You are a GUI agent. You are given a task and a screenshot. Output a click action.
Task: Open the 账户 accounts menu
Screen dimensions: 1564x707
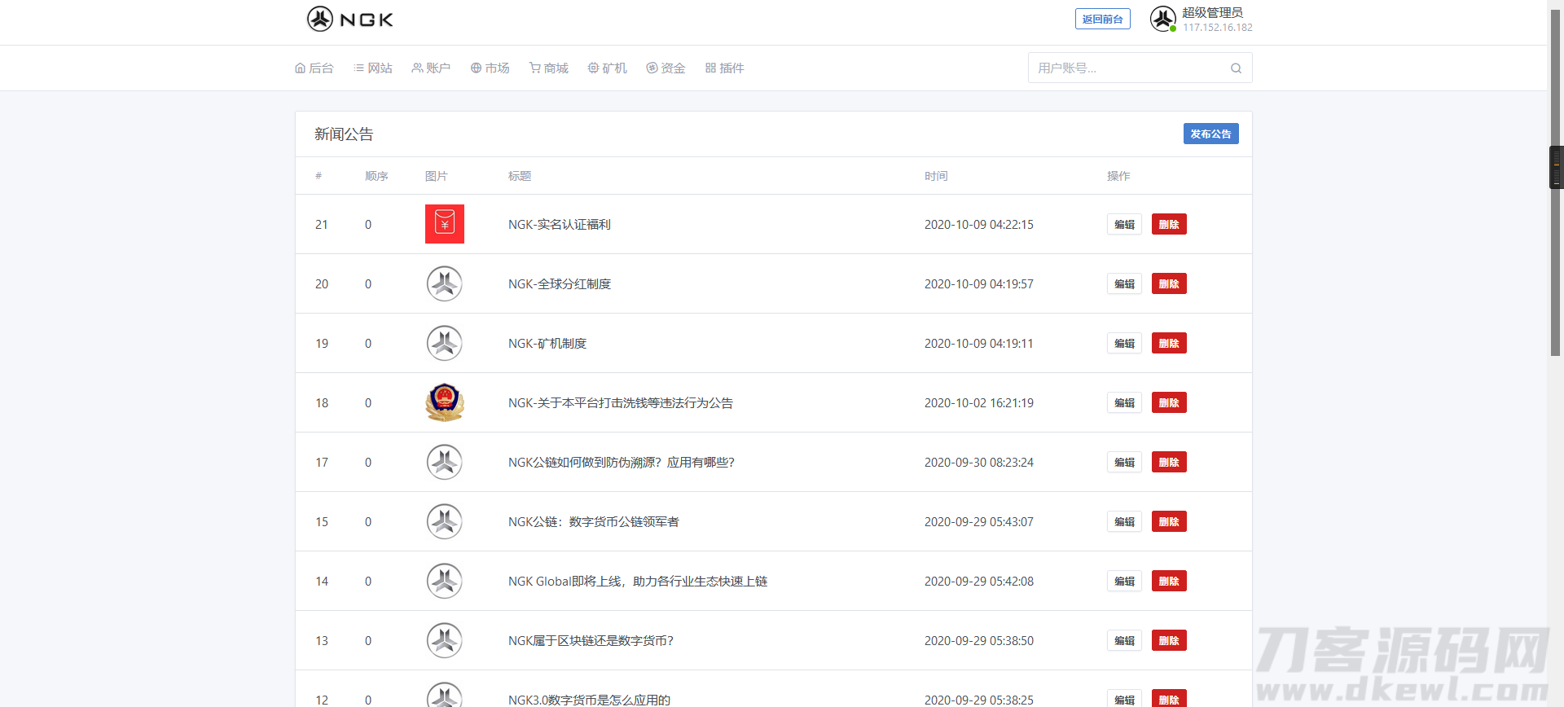(x=431, y=68)
